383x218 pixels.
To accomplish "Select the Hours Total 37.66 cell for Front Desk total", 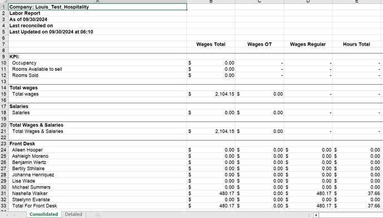I will pyautogui.click(x=357, y=206).
